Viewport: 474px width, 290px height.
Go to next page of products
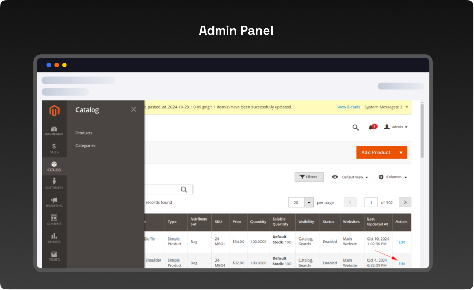point(405,203)
